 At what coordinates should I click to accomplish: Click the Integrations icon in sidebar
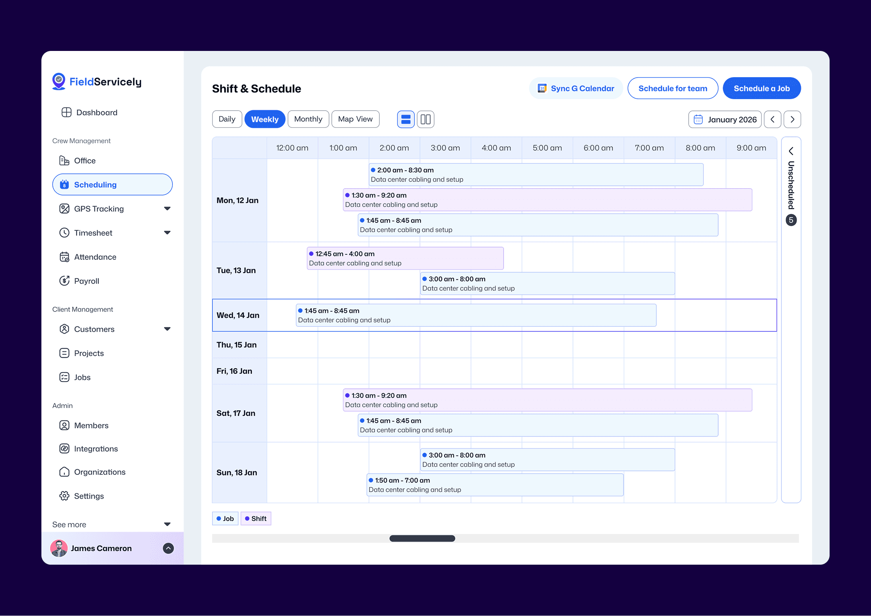click(64, 448)
